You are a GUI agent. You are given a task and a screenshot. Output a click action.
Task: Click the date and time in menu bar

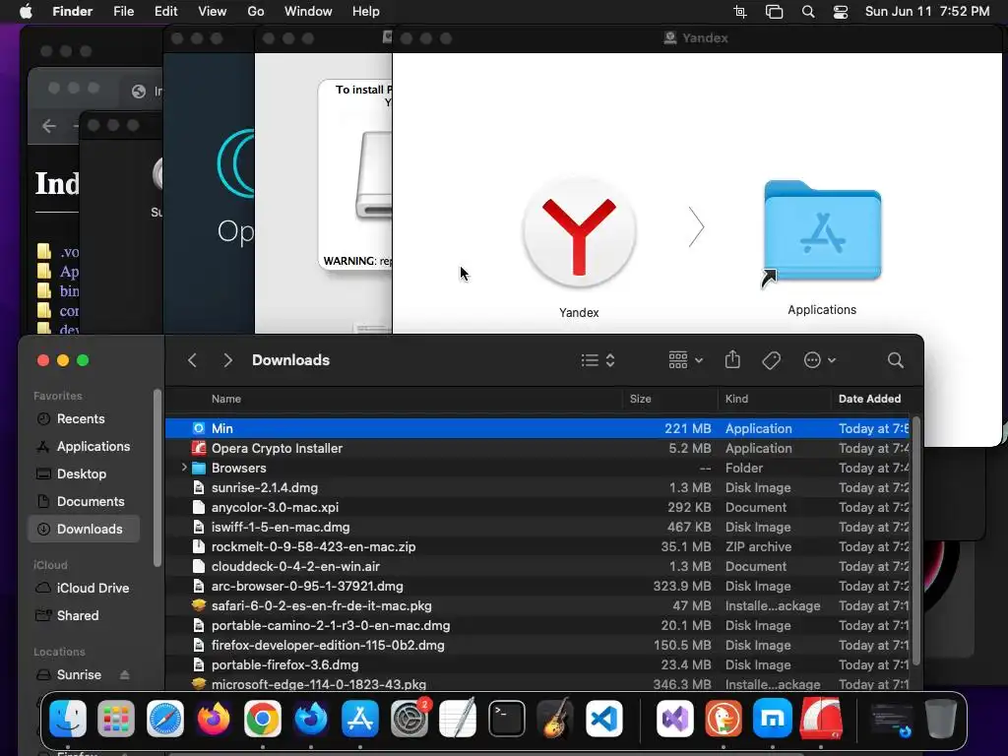point(927,12)
